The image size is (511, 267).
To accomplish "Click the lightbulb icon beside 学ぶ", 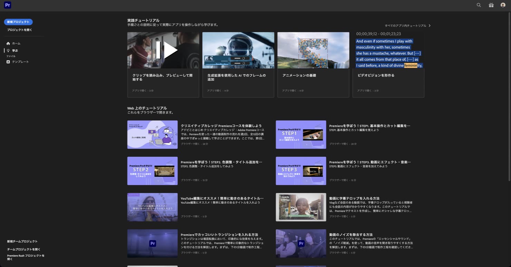I will tap(8, 51).
